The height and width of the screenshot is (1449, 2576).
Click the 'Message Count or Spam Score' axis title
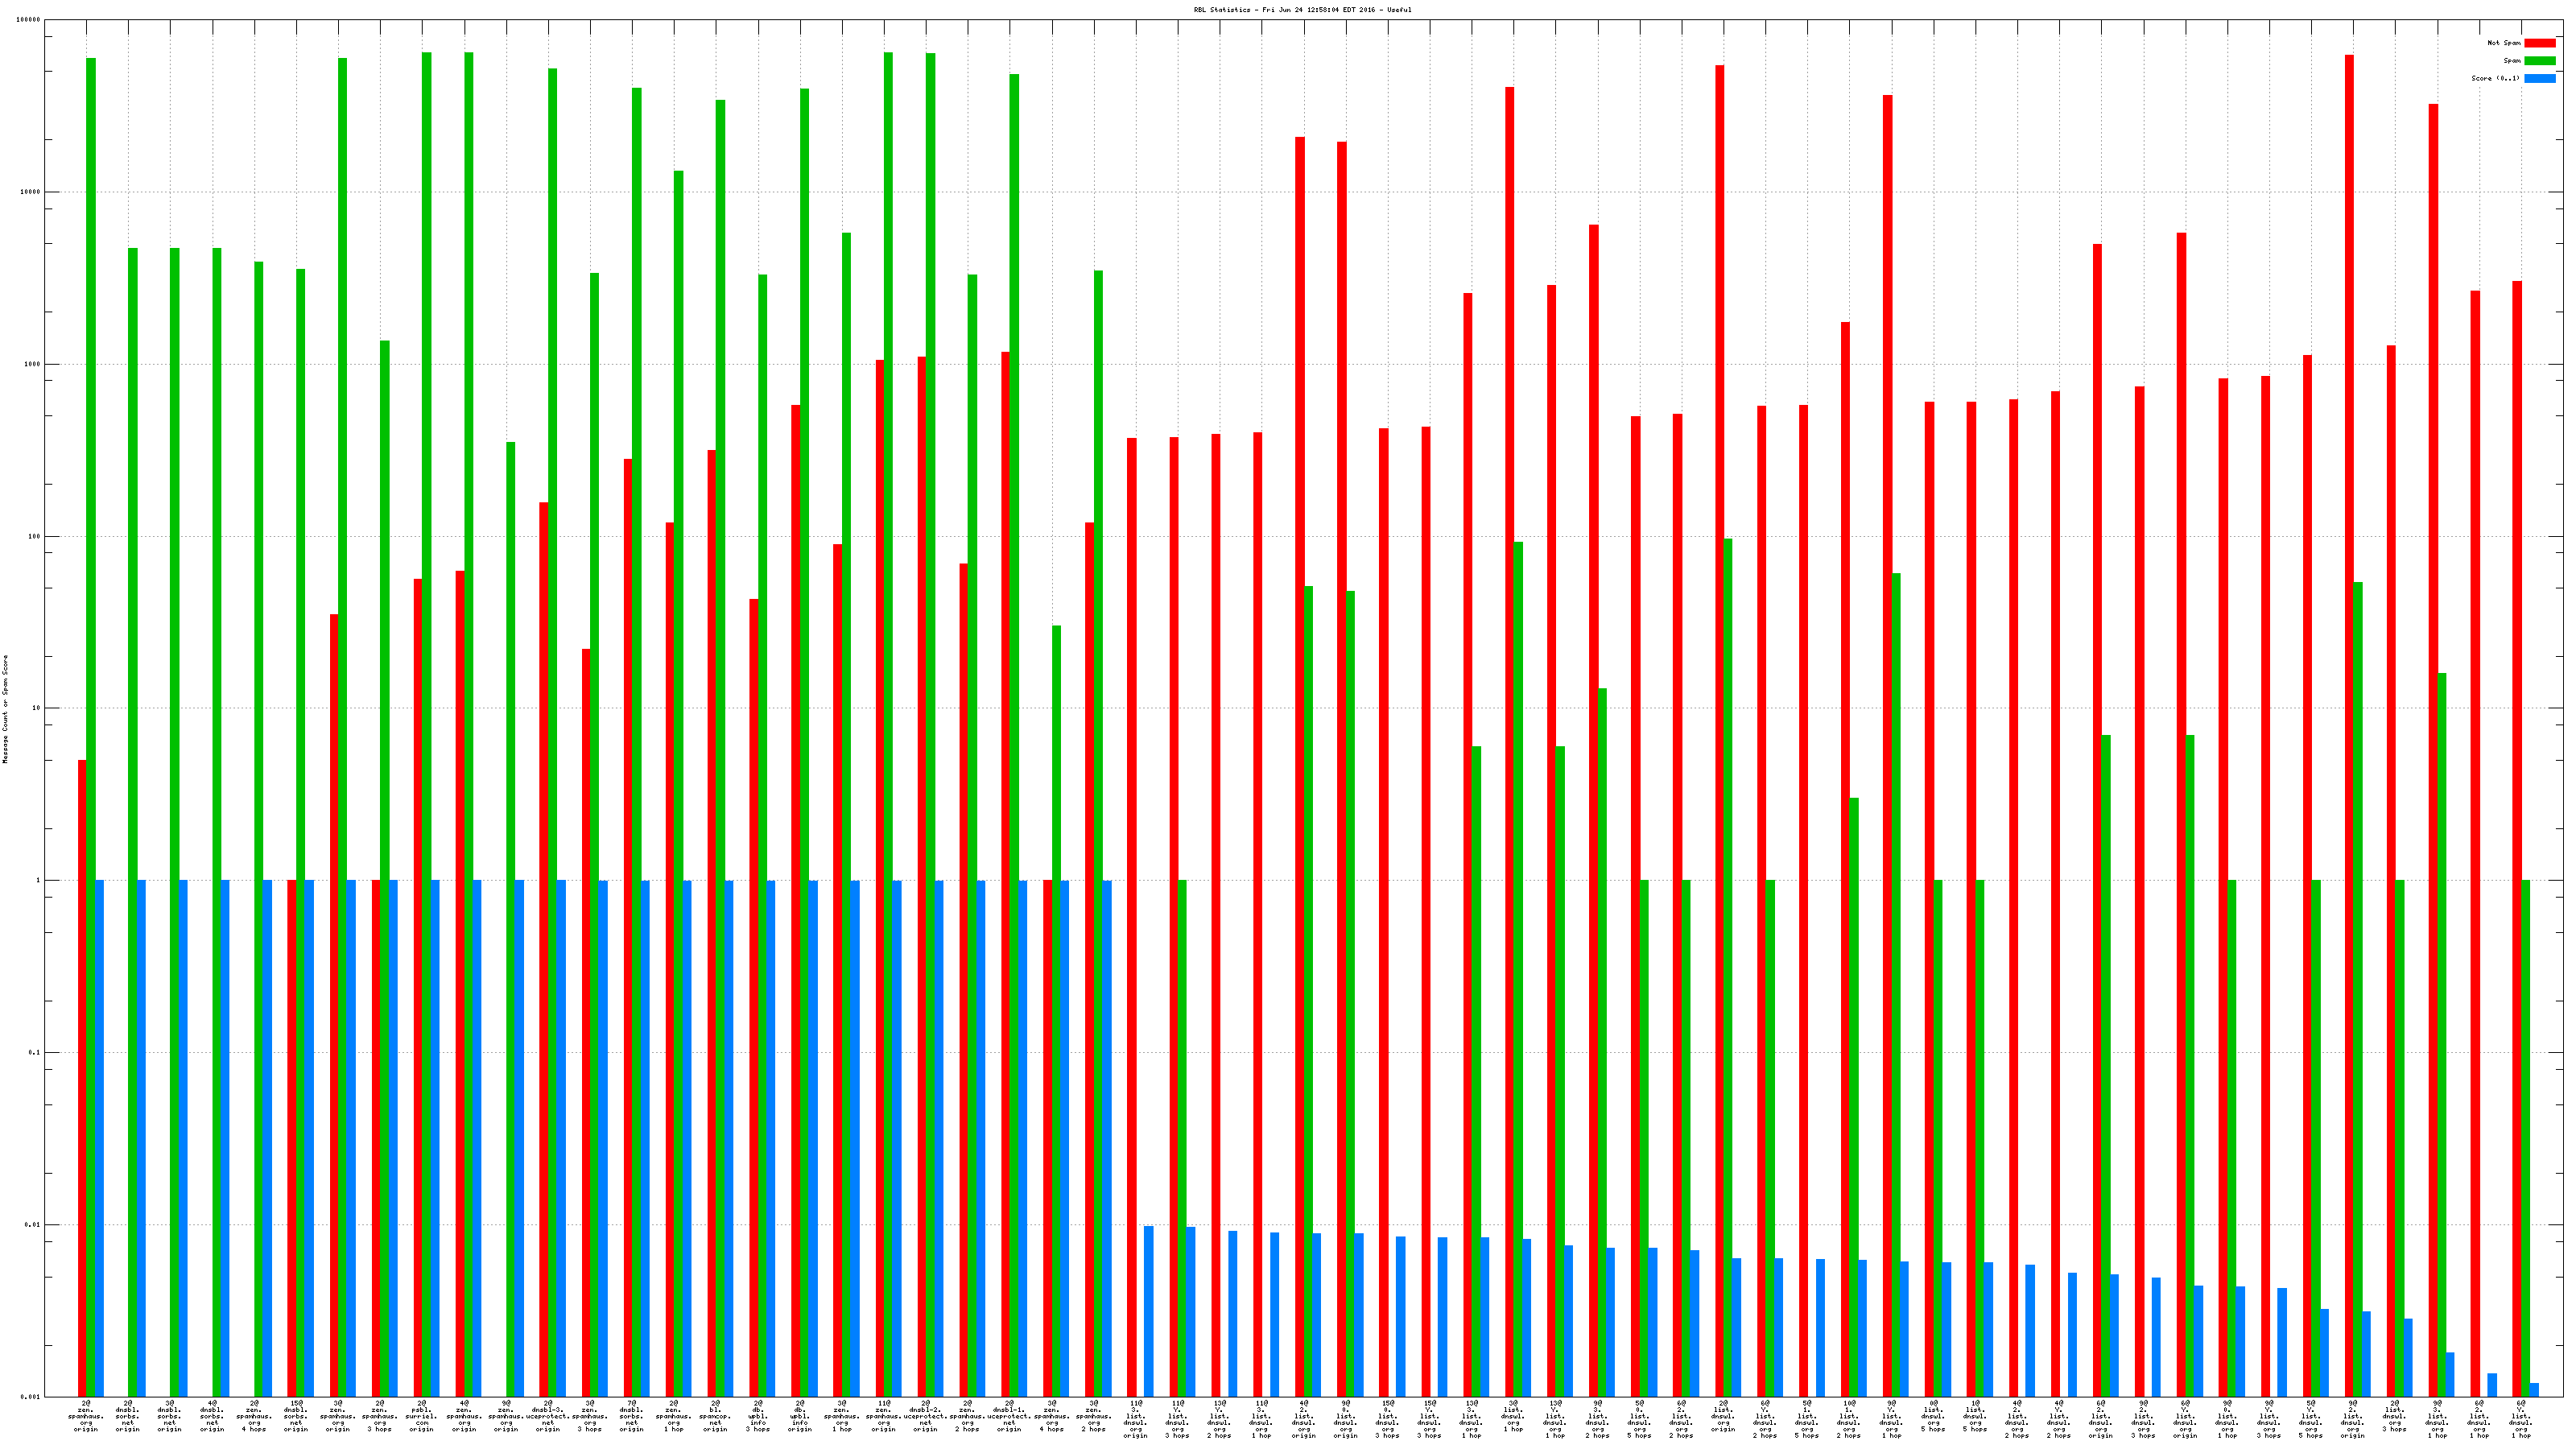(x=5, y=709)
